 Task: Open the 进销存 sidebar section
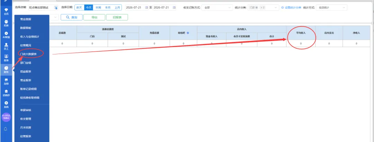6,93
